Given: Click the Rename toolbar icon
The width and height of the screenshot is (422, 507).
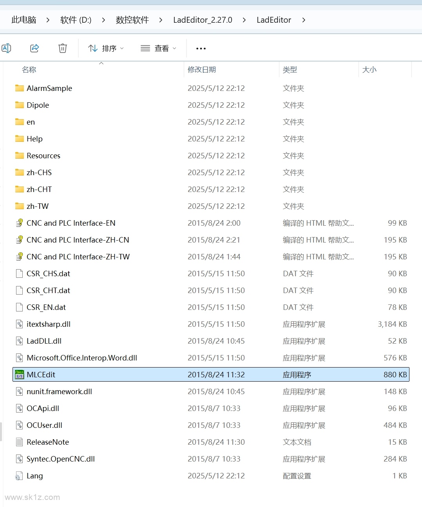Looking at the screenshot, I should point(6,48).
